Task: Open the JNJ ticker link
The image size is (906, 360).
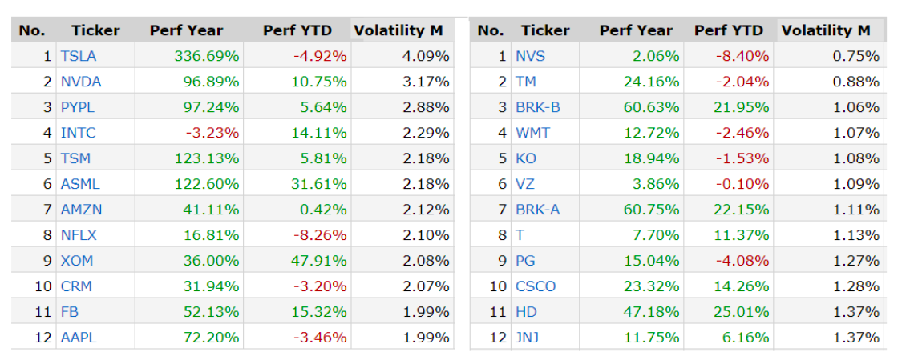Action: click(527, 338)
